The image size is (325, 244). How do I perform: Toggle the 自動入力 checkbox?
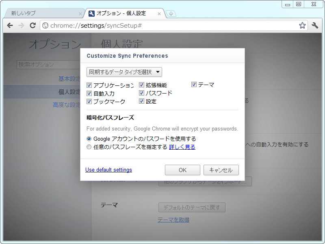coord(89,94)
